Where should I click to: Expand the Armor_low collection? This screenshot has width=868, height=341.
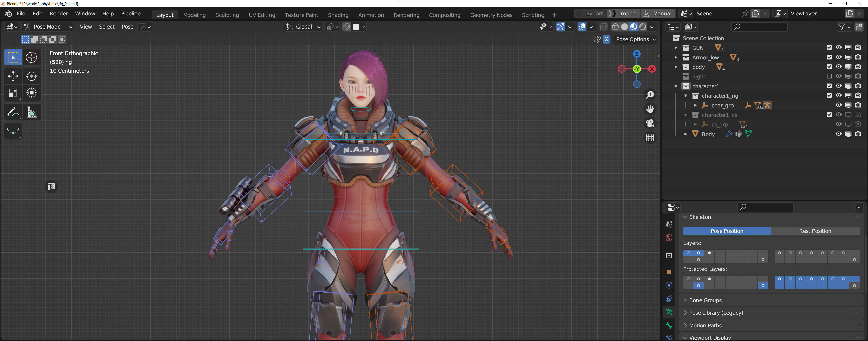click(x=676, y=57)
